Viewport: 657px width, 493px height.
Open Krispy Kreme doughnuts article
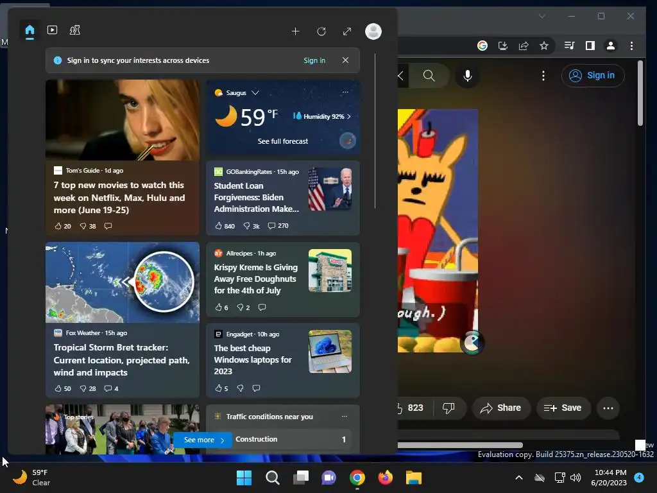coord(255,279)
